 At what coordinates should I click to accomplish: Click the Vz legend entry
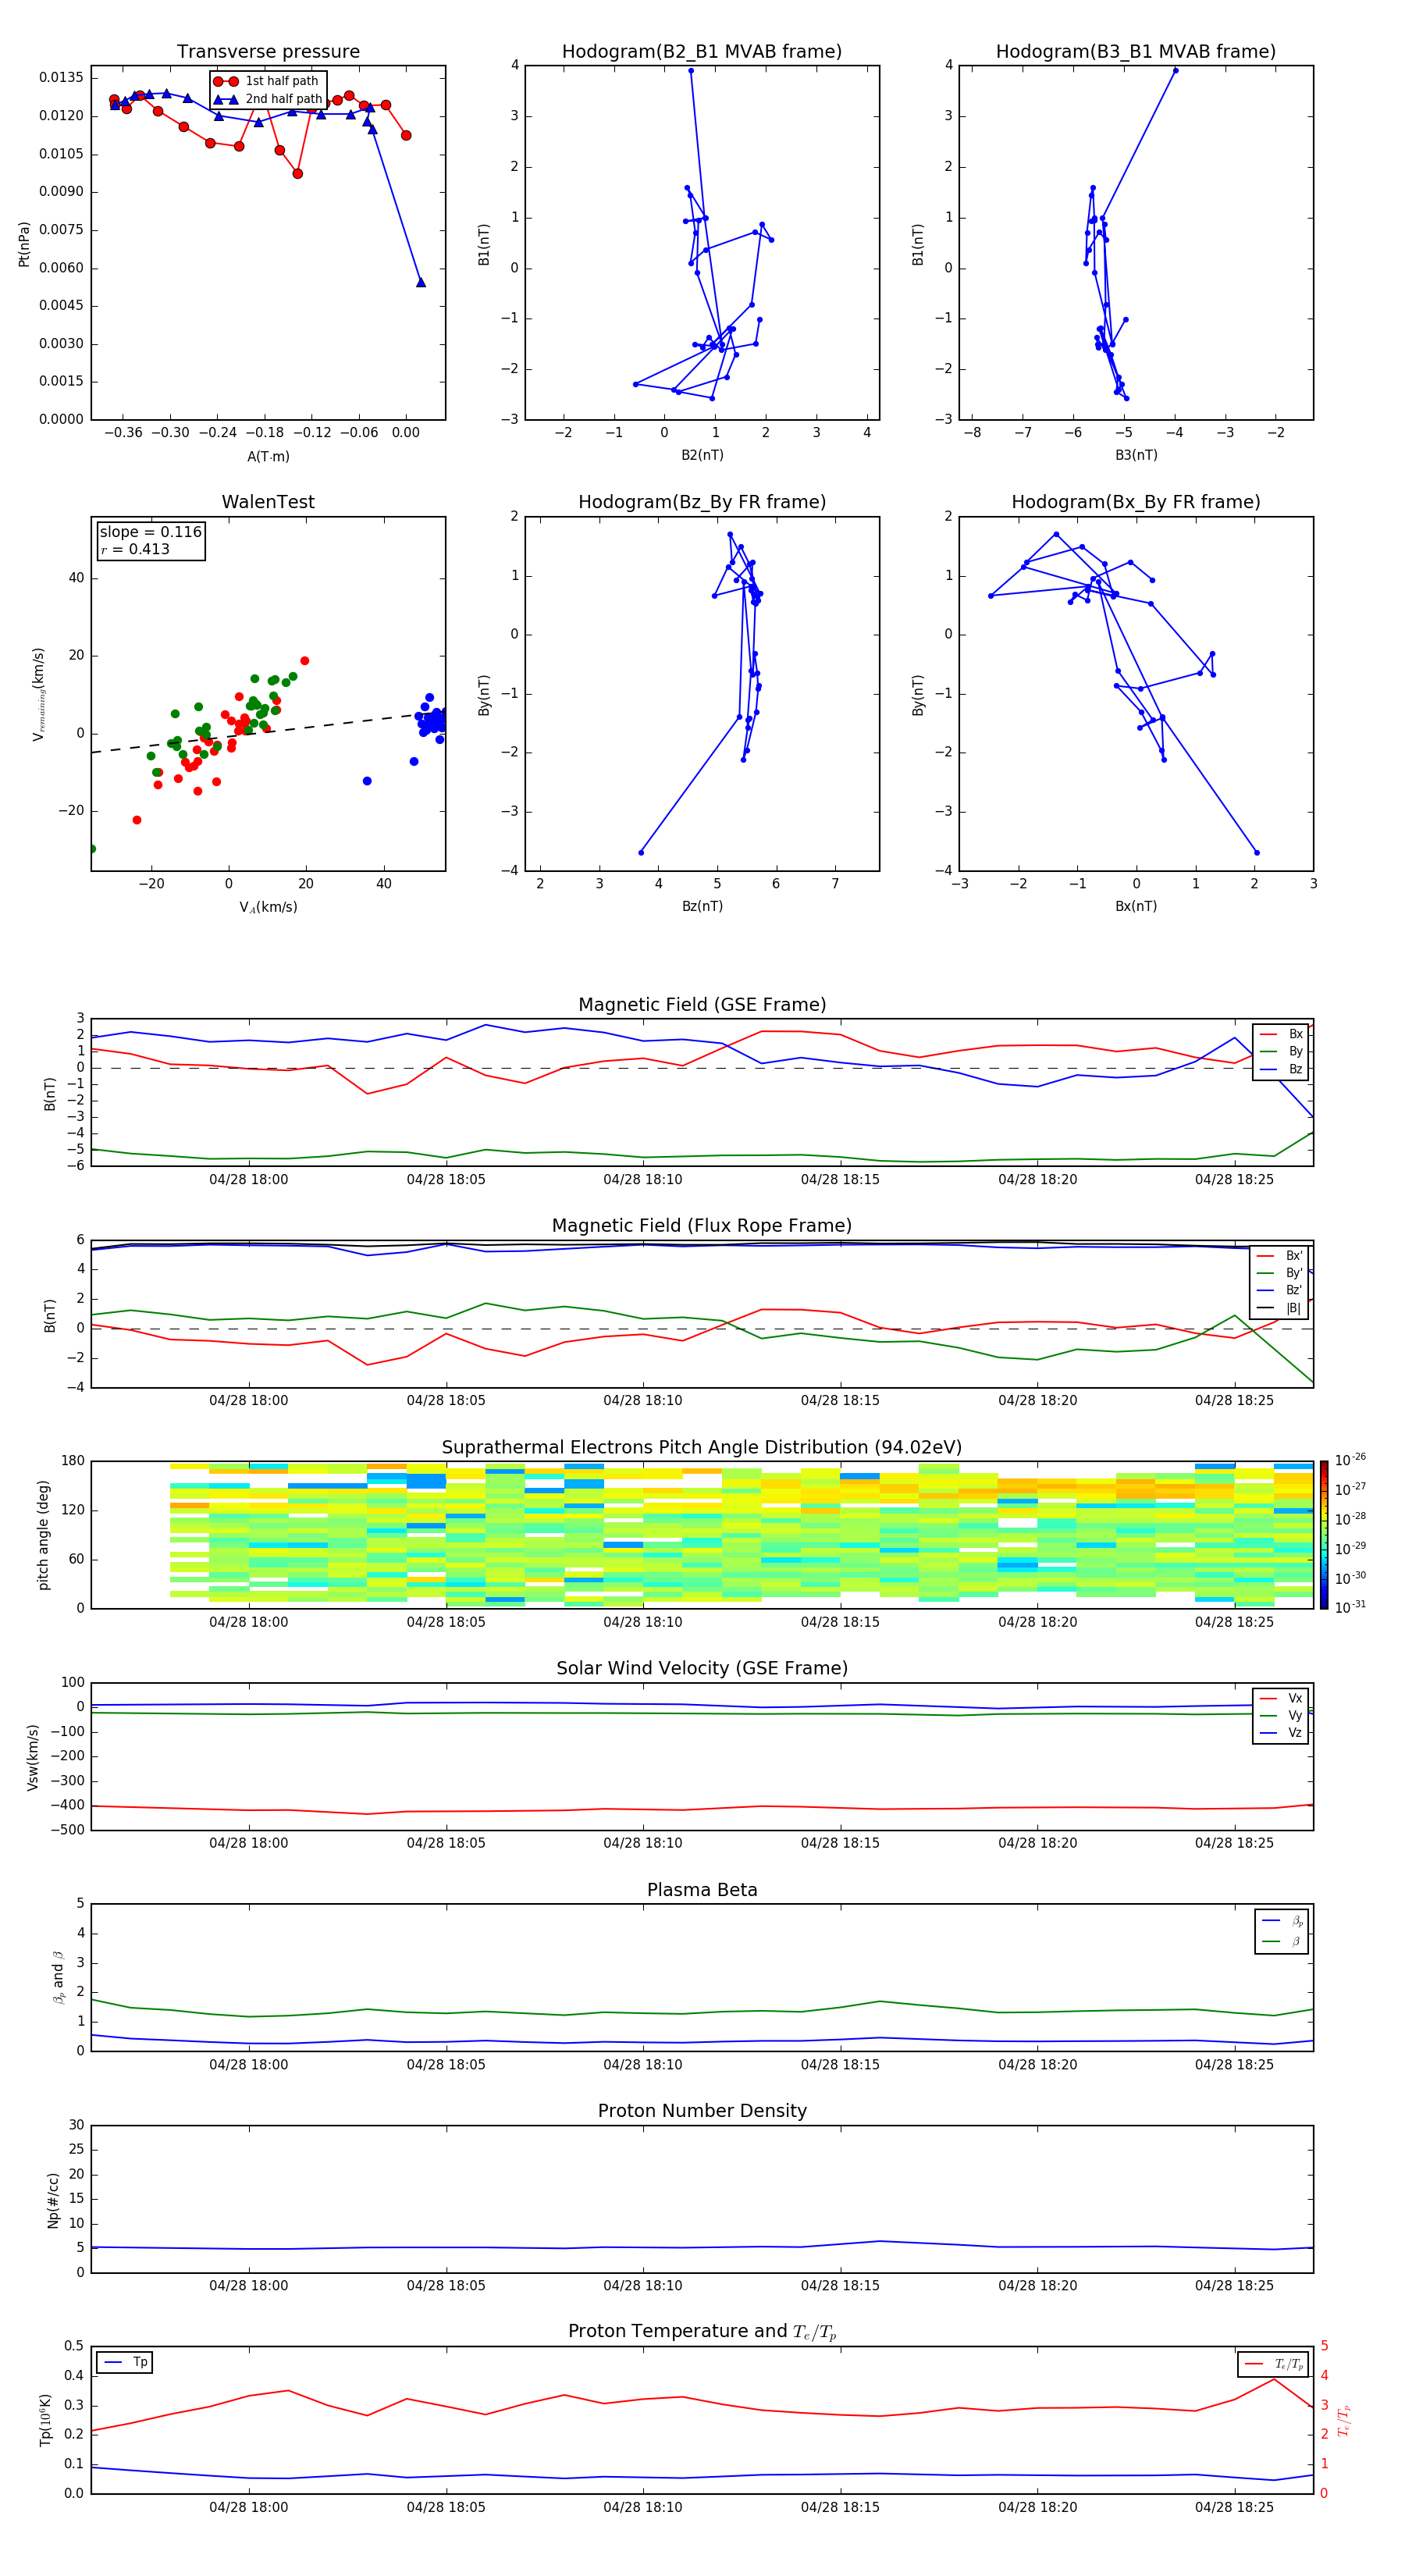coord(1281,1733)
